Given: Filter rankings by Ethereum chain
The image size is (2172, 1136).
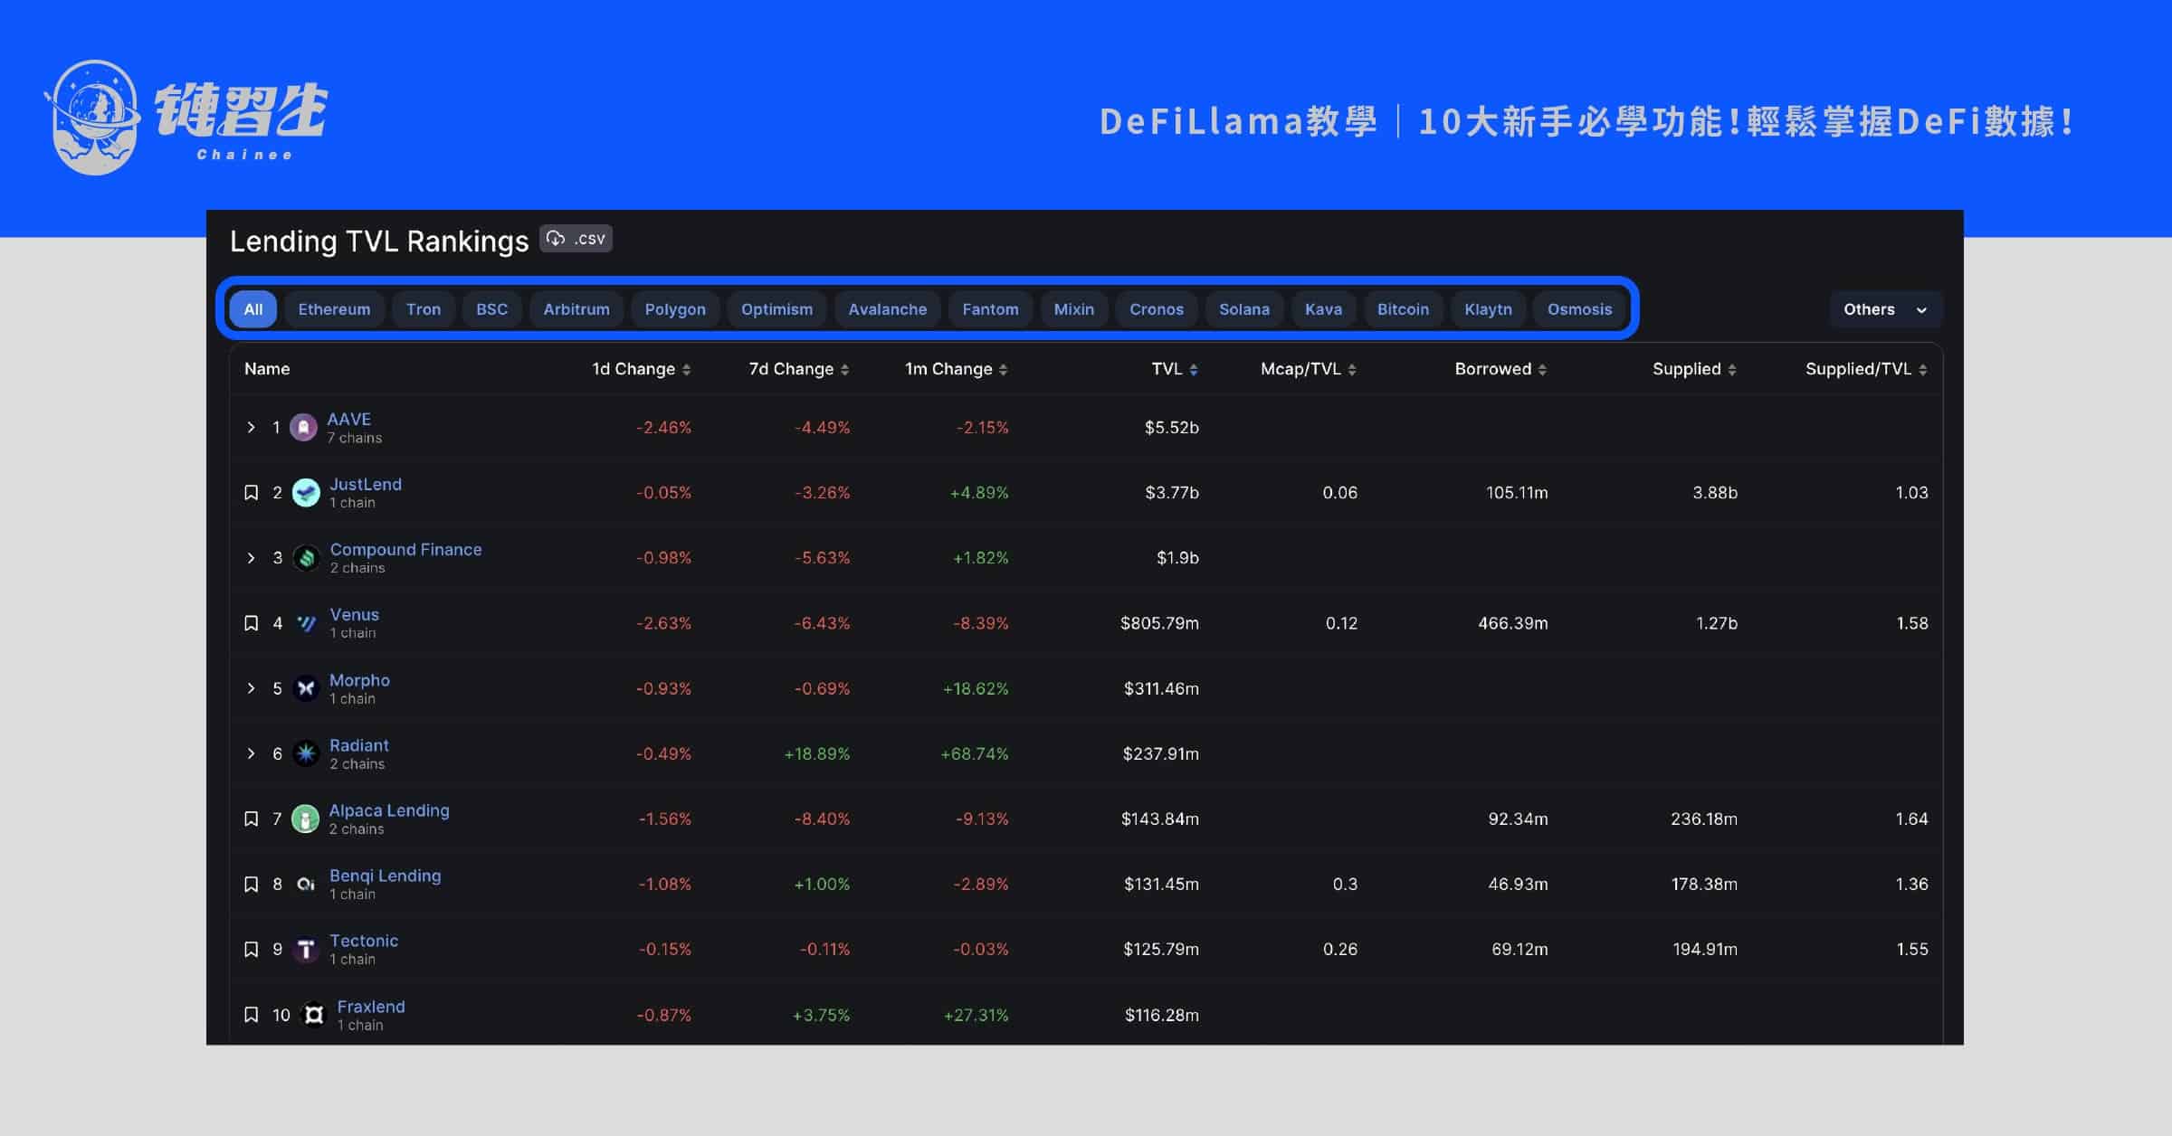Looking at the screenshot, I should [x=334, y=309].
